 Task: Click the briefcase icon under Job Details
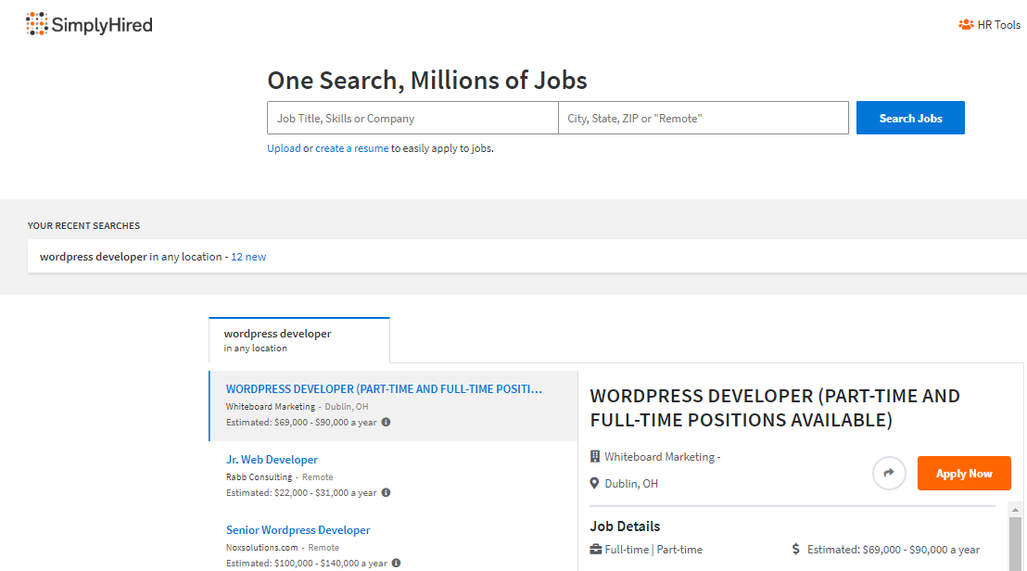click(594, 549)
